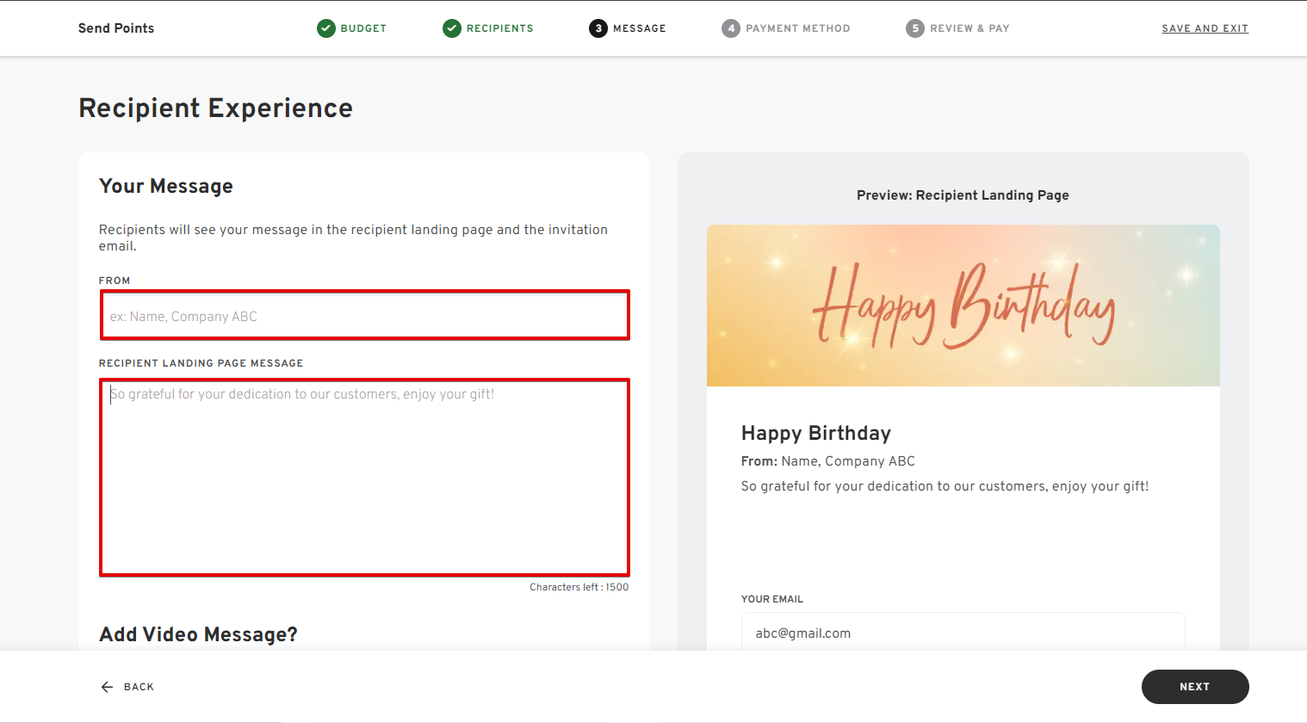
Task: Click the Happy Birthday banner image
Action: (963, 306)
